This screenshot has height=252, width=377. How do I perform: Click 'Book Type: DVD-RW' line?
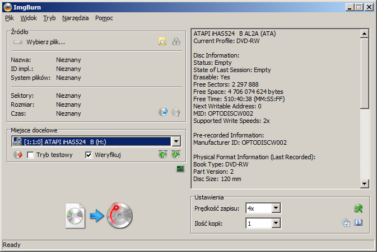(x=221, y=164)
